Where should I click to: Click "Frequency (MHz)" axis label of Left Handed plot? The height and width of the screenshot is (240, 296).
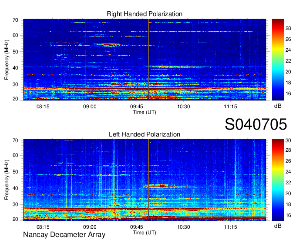[x=7, y=180]
